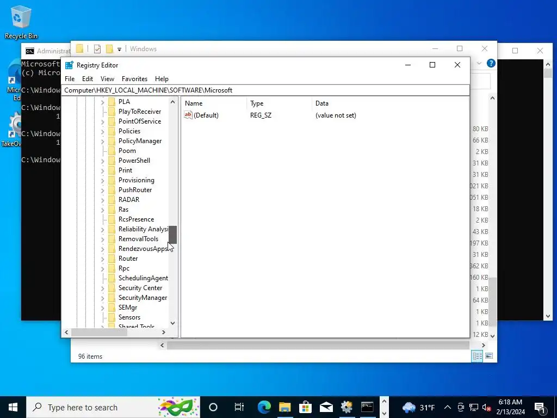Select the RcsPresence key folder icon
Viewport: 557px width, 418px height.
112,219
